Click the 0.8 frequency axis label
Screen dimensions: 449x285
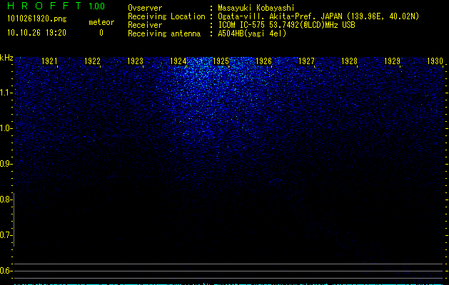6,199
